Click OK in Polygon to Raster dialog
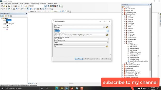 pyautogui.click(x=79, y=59)
